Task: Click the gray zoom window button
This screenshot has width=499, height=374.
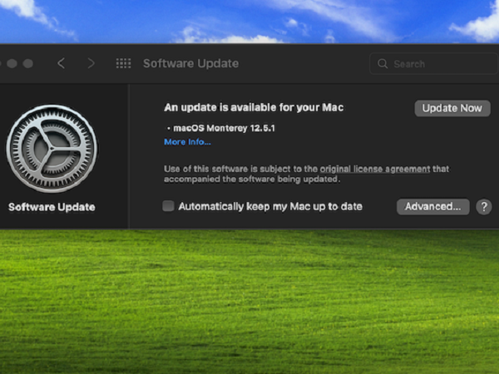Action: coord(28,63)
